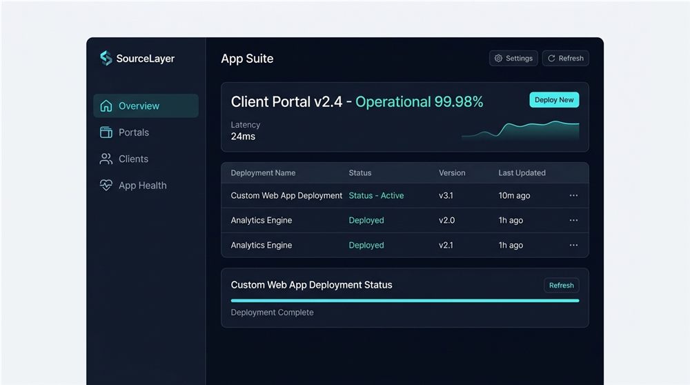Select Analytics Engine name in v2.1 row

pos(262,245)
